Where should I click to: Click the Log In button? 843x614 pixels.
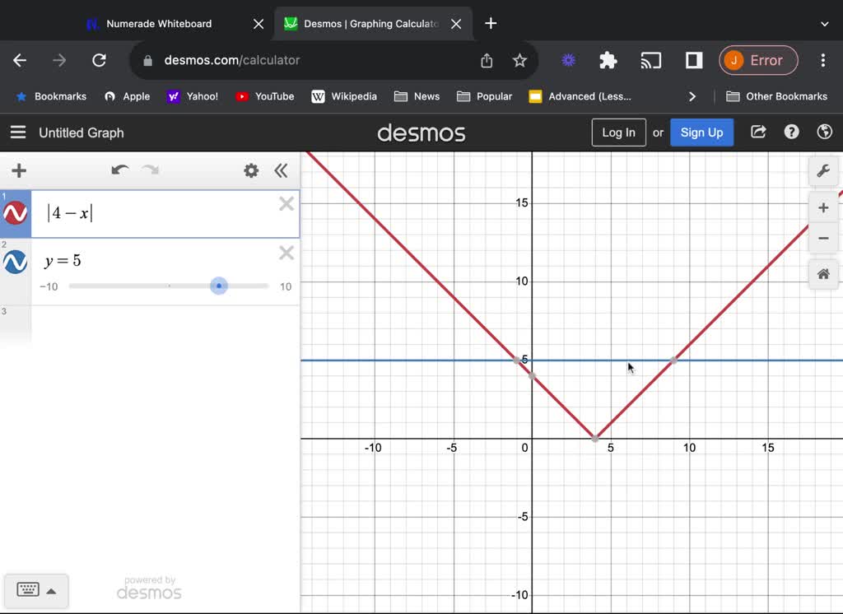tap(618, 132)
